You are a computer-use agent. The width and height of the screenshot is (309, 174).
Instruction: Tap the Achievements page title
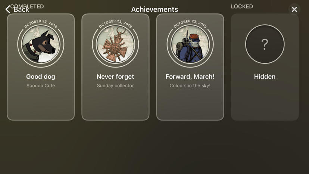(x=155, y=9)
